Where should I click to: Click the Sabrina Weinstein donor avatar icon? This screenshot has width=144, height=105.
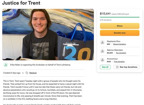pyautogui.click(x=103, y=51)
